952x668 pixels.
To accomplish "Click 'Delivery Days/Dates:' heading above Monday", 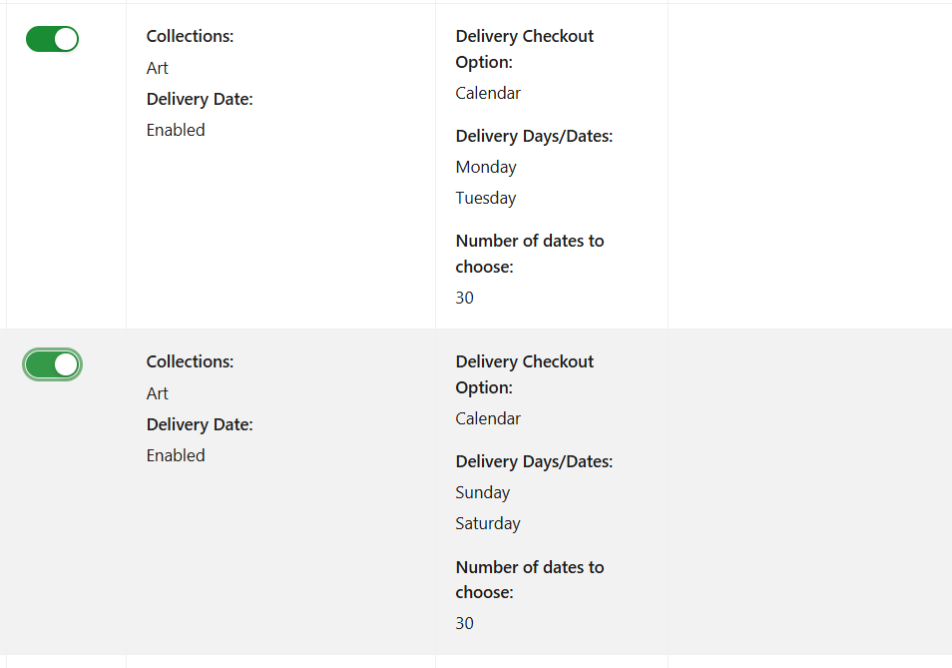I will pos(534,136).
